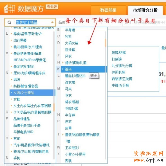Collapse the category dropdown using orange up arrow
Image resolution: width=166 pixels, height=166 pixels.
coord(52,22)
